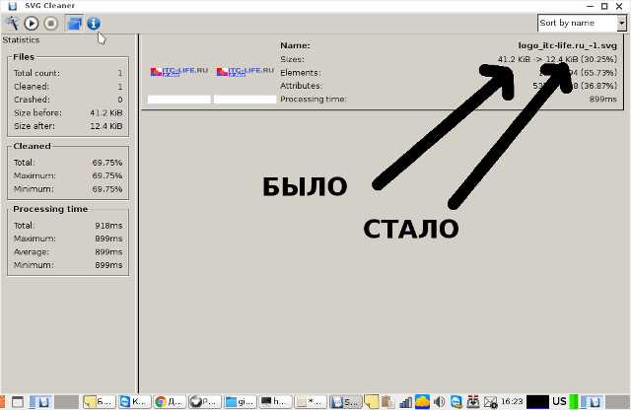
Task: Open the terminal window taskbar button
Action: pos(275,401)
